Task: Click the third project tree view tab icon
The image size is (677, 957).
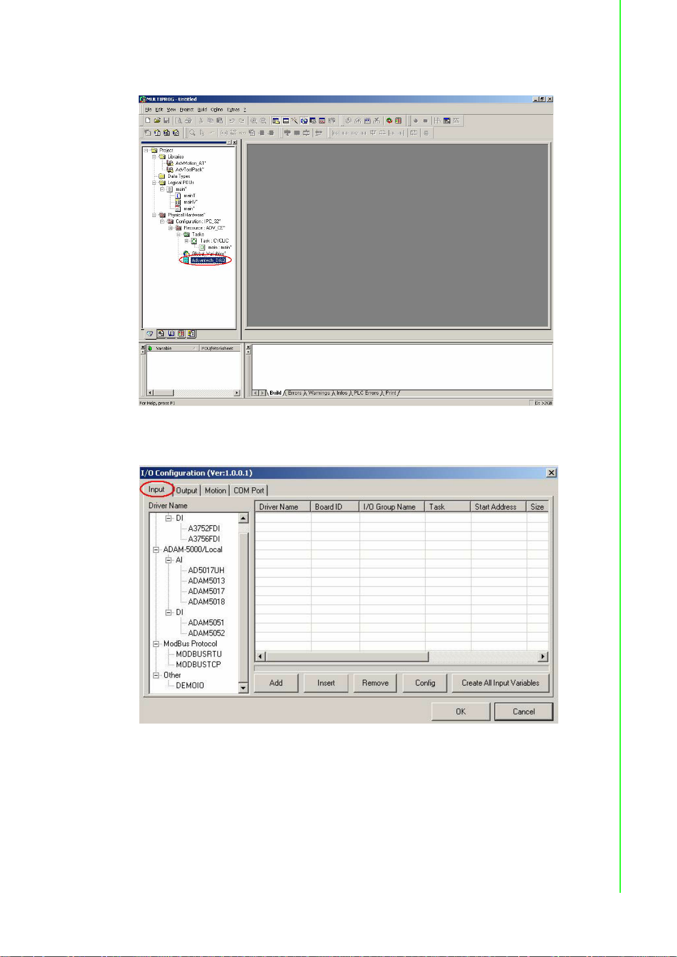Action: (x=171, y=334)
